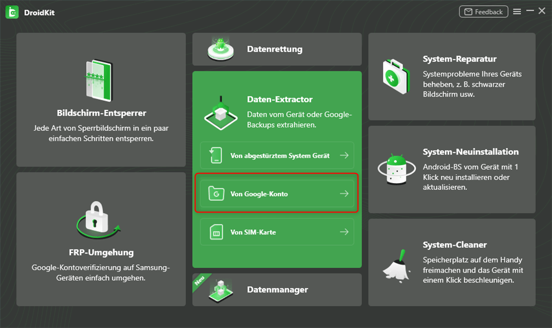Open the System-Reparatur heading
The image size is (552, 328).
(460, 59)
